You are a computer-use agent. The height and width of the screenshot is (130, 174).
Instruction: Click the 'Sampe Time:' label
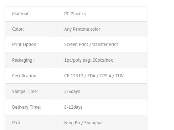(x=25, y=92)
